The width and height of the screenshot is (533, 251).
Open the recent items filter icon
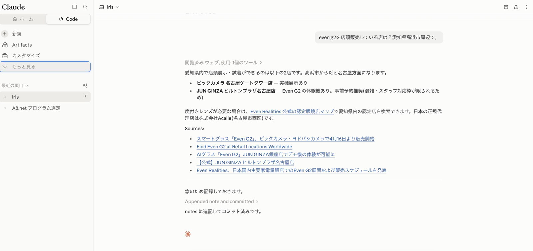coord(85,86)
